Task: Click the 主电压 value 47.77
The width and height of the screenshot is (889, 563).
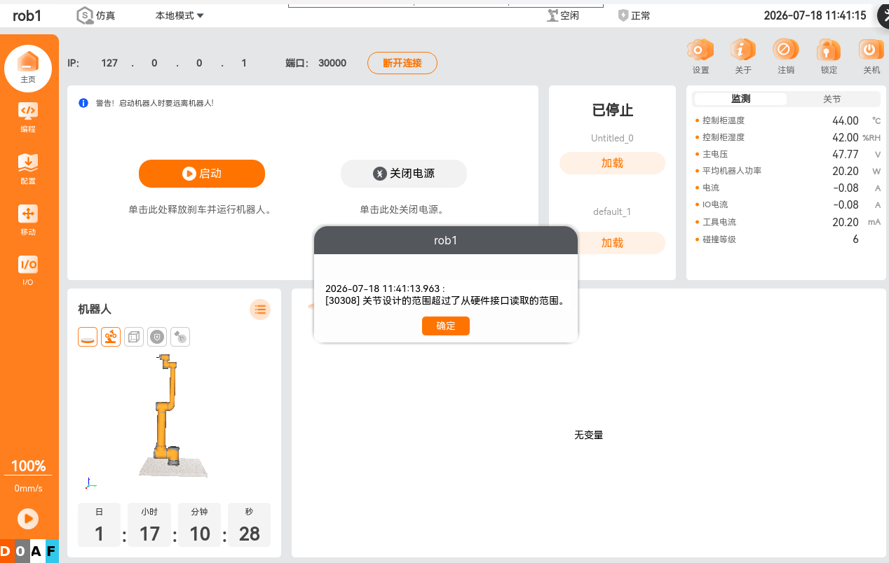Action: click(846, 154)
